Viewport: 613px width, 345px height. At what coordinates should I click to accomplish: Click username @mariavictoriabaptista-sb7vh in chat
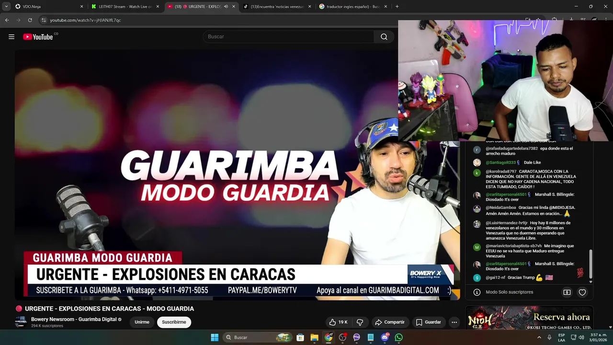point(513,246)
